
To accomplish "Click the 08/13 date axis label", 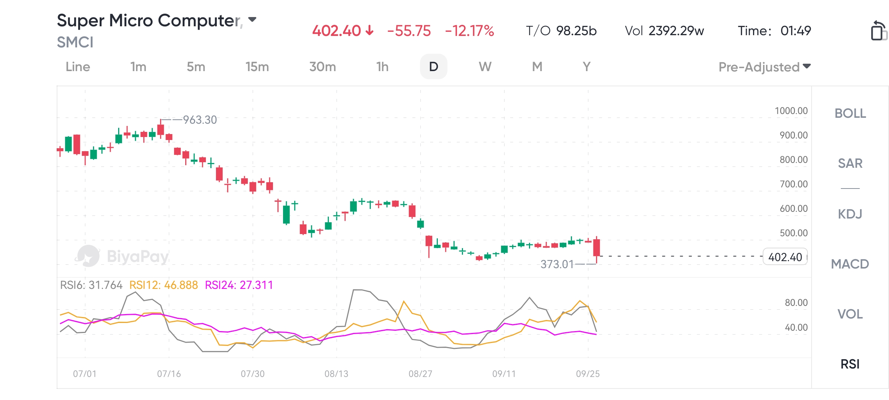I will [336, 374].
